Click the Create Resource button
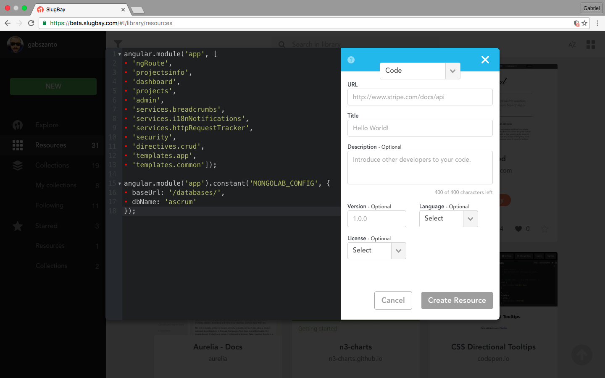The image size is (605, 378). tap(457, 300)
